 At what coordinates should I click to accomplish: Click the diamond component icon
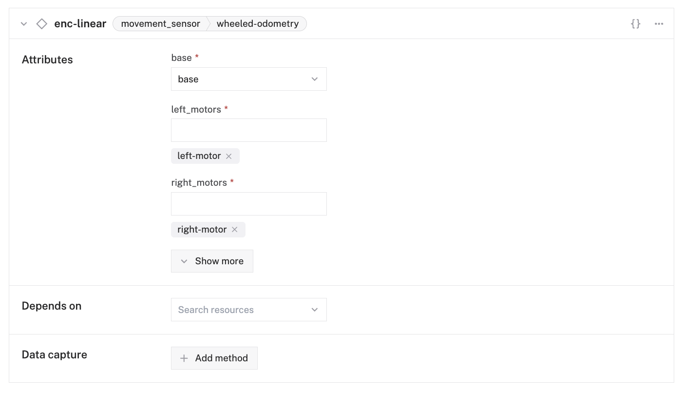pyautogui.click(x=42, y=23)
